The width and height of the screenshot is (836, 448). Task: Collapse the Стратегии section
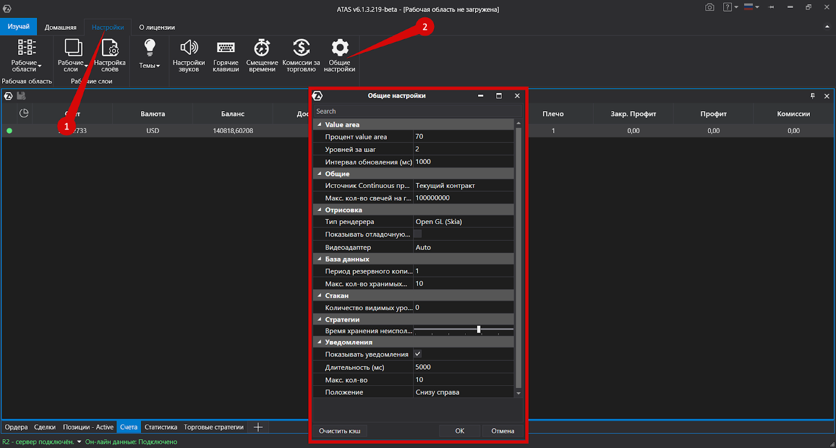click(319, 319)
